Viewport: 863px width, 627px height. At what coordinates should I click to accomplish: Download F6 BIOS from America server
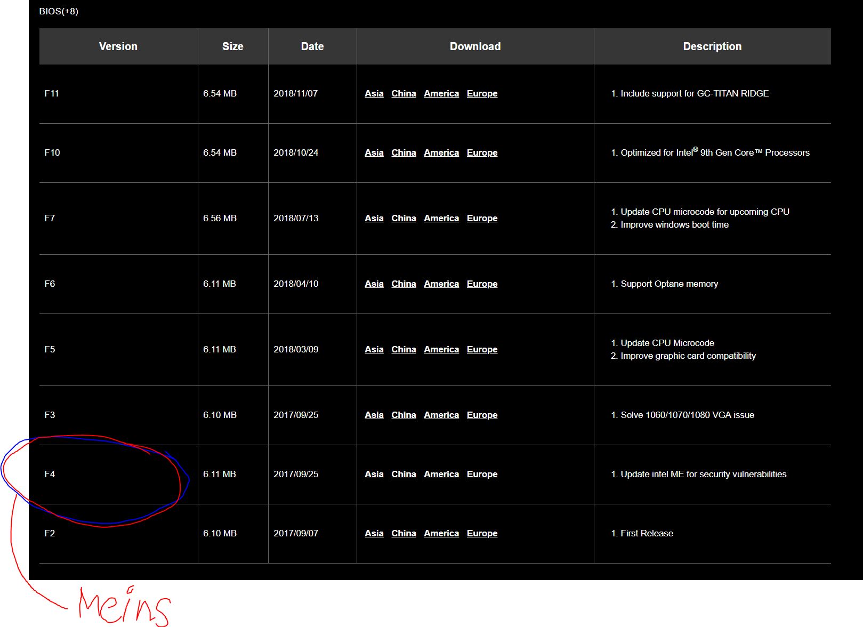(x=441, y=284)
